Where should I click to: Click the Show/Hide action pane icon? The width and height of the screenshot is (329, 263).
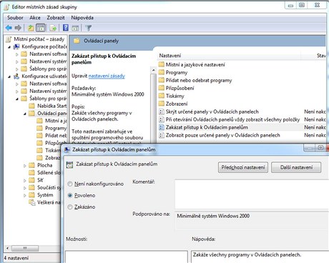point(75,28)
